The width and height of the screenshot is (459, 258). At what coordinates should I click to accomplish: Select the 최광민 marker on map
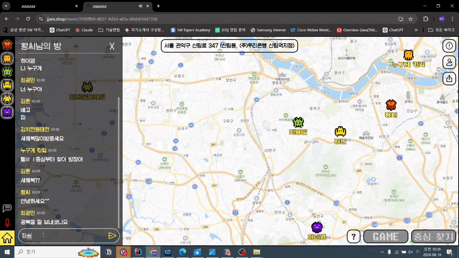[x=298, y=126]
